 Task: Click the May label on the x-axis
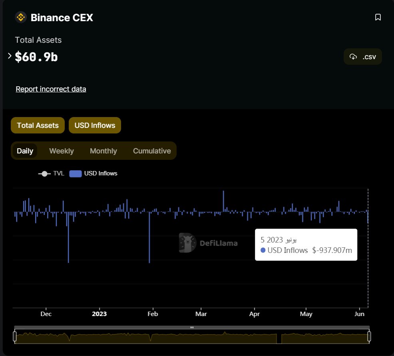(x=306, y=314)
